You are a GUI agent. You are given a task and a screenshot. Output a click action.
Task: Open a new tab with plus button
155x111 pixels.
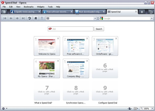142,12
